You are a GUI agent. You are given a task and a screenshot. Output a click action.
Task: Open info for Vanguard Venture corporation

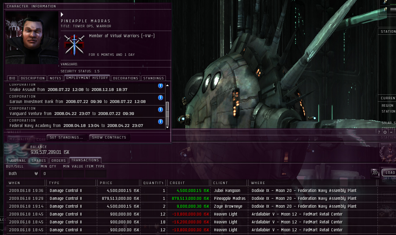pos(161,110)
